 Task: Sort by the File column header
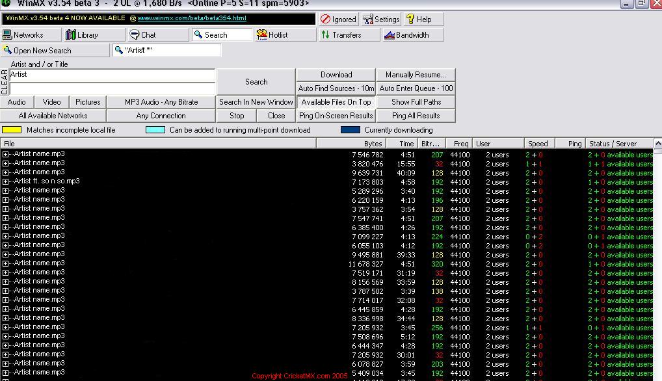point(158,144)
